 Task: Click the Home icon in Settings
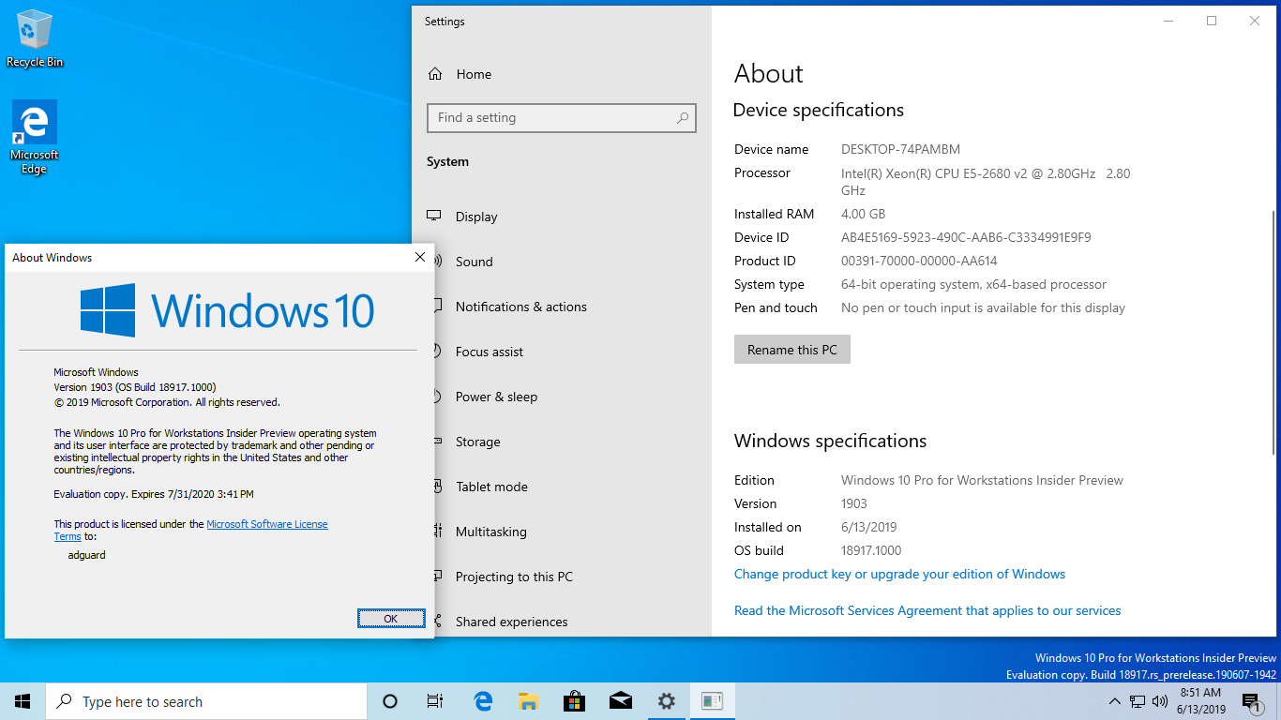tap(435, 74)
